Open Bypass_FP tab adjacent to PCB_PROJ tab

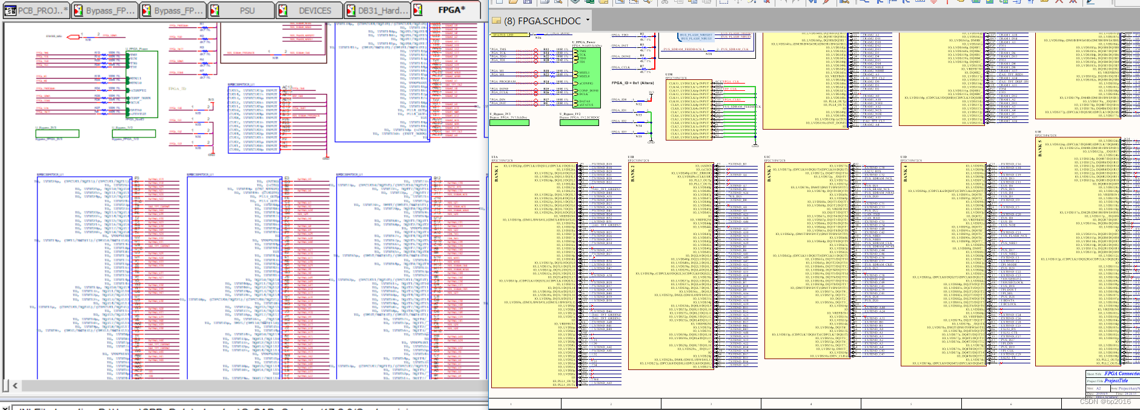[x=105, y=10]
